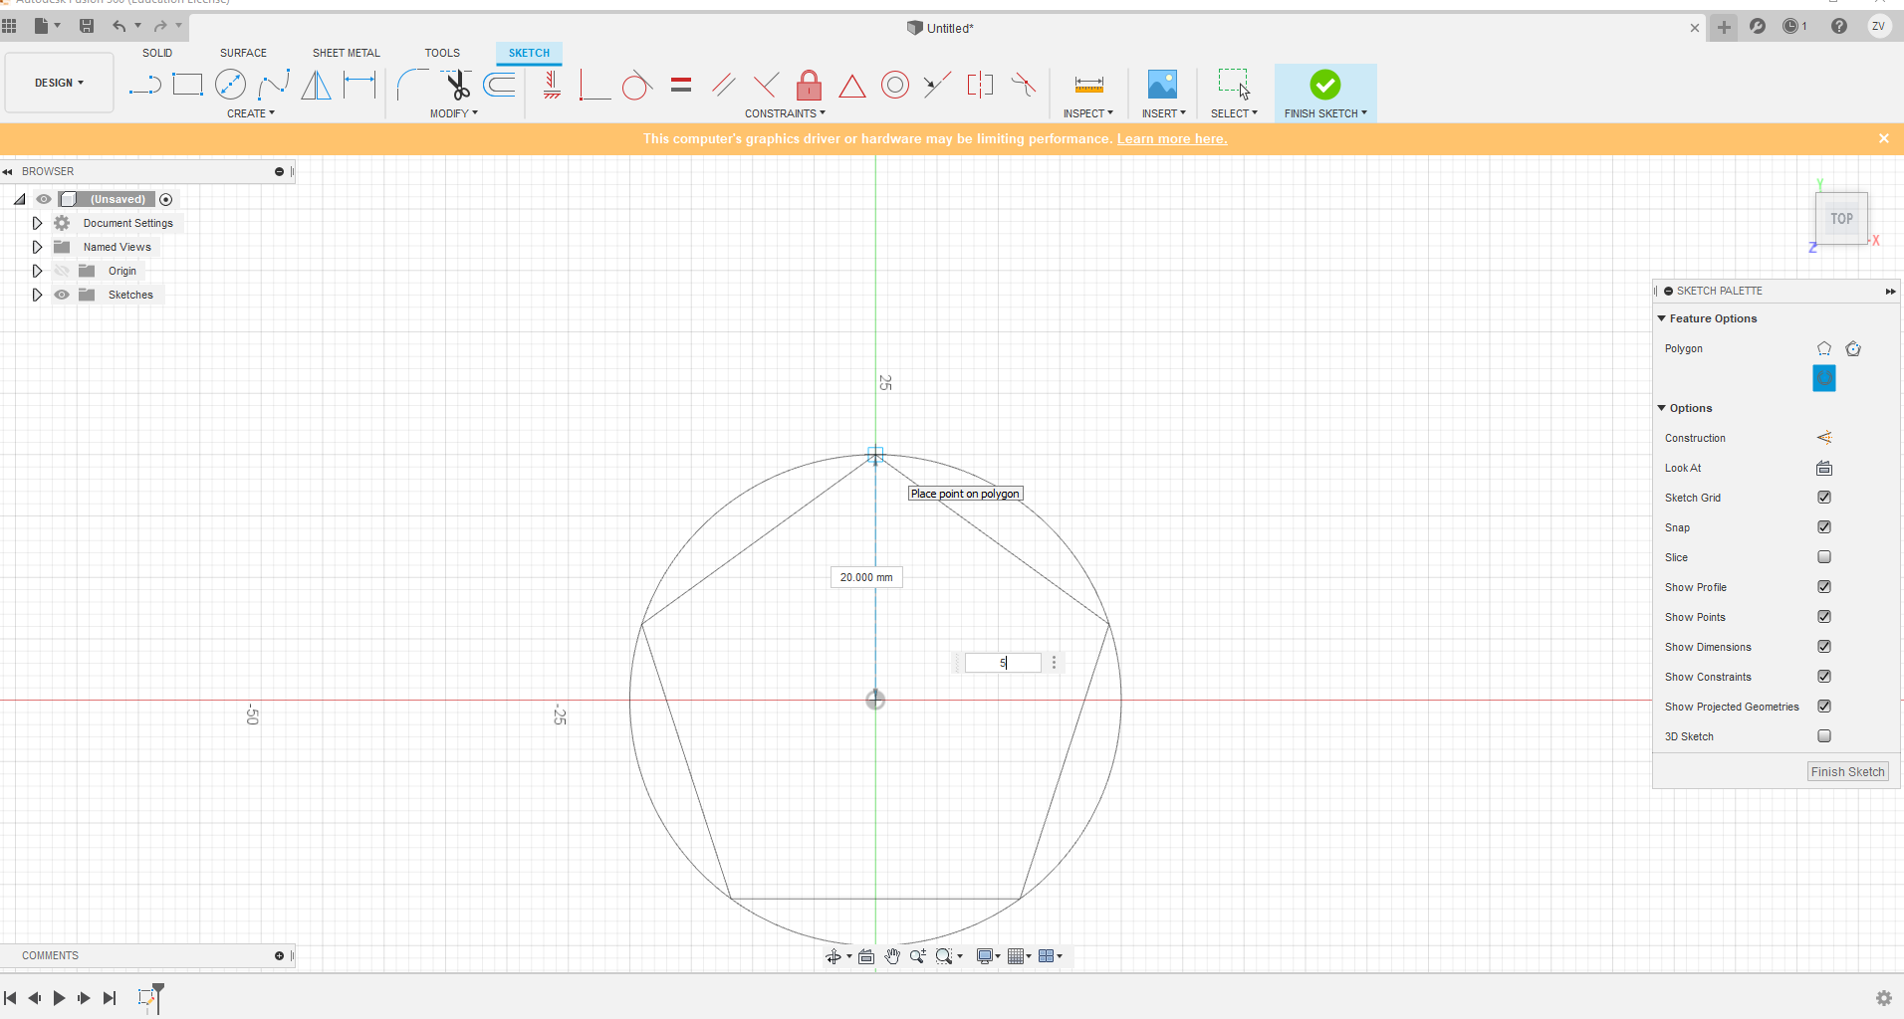Click the Look At icon
Image resolution: width=1904 pixels, height=1019 pixels.
click(x=1824, y=468)
